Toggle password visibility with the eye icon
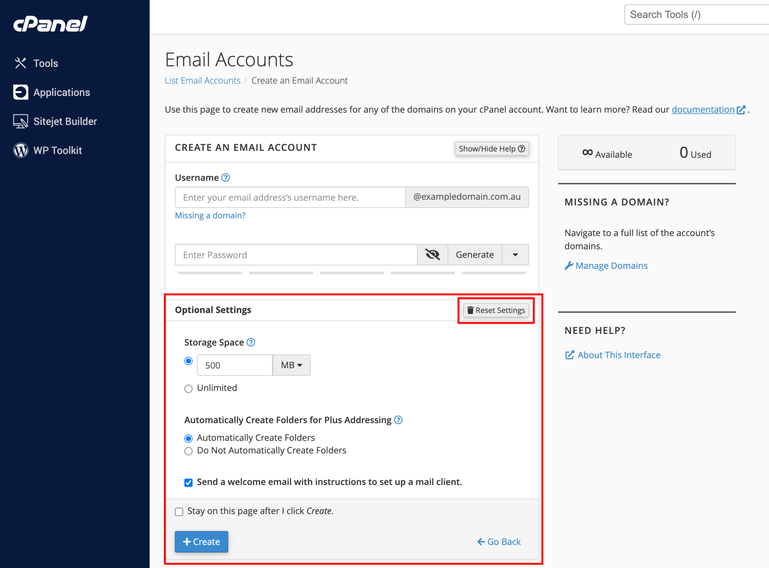 432,255
